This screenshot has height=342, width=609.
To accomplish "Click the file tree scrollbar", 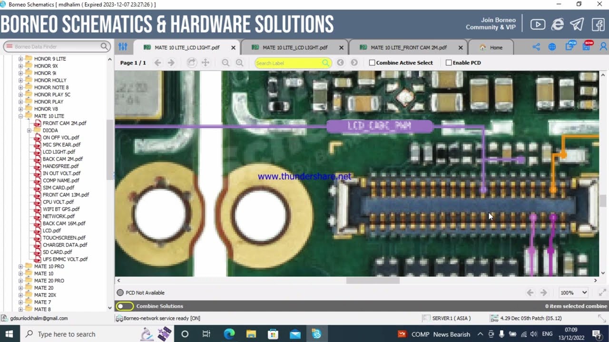I will pyautogui.click(x=109, y=150).
